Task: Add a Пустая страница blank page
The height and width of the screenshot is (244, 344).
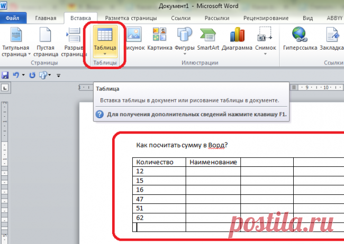Action: point(46,42)
